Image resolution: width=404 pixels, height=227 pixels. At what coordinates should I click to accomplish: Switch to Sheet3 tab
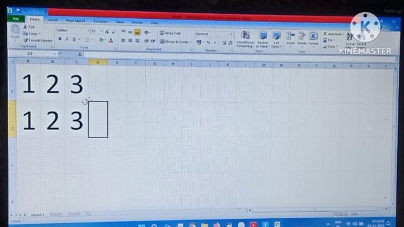pos(74,214)
